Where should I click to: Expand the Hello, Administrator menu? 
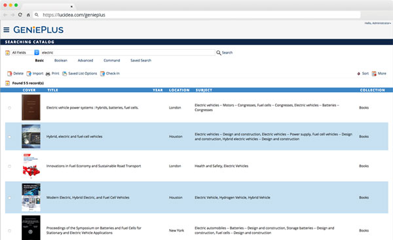click(x=378, y=23)
